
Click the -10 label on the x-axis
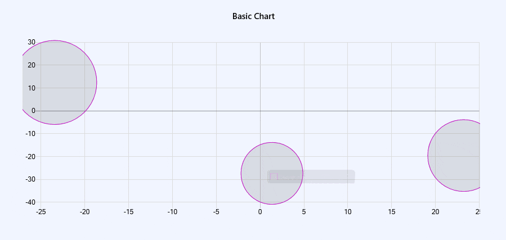172,212
